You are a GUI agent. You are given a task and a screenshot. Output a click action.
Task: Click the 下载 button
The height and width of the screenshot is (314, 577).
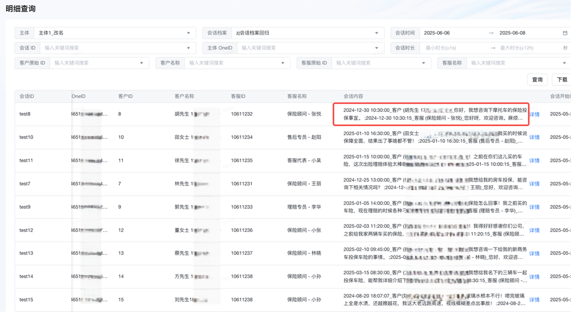tap(562, 80)
